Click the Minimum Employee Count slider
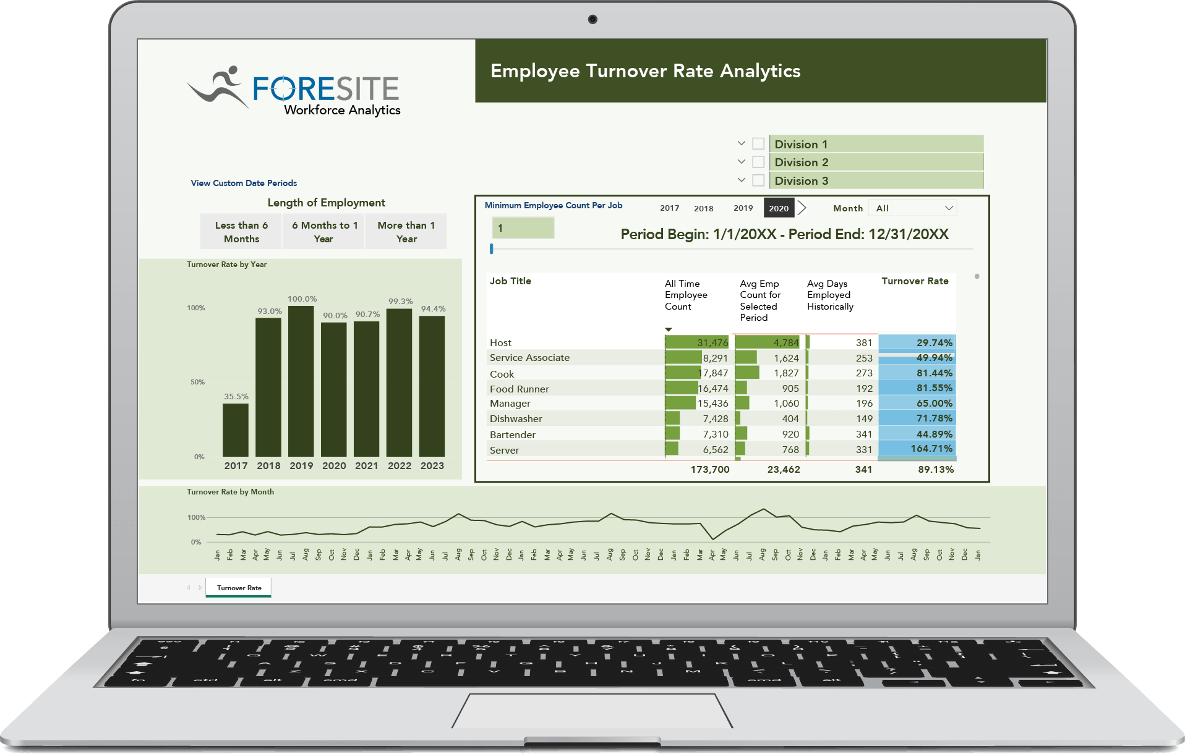Image resolution: width=1185 pixels, height=754 pixels. (x=492, y=248)
